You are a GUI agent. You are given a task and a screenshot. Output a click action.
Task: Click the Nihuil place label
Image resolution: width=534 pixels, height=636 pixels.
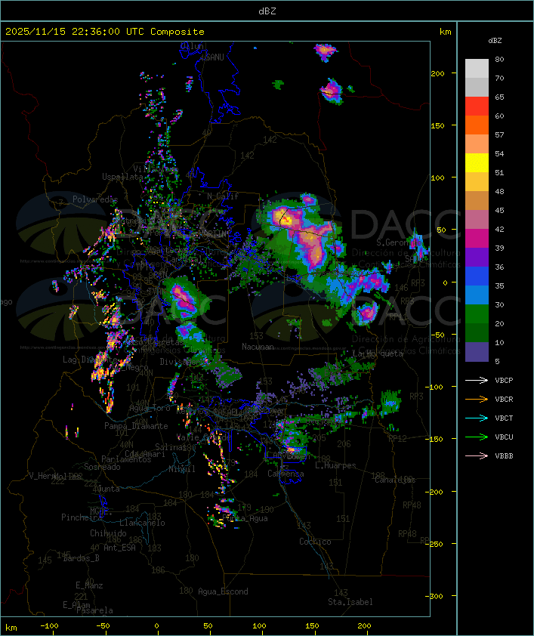pyautogui.click(x=182, y=469)
